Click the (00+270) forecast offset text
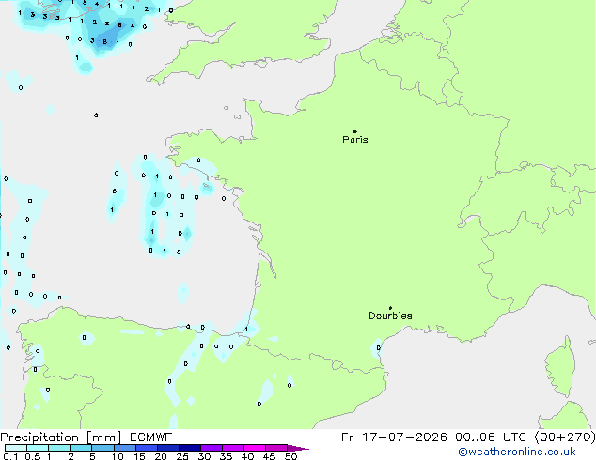The width and height of the screenshot is (596, 460). tap(565, 437)
